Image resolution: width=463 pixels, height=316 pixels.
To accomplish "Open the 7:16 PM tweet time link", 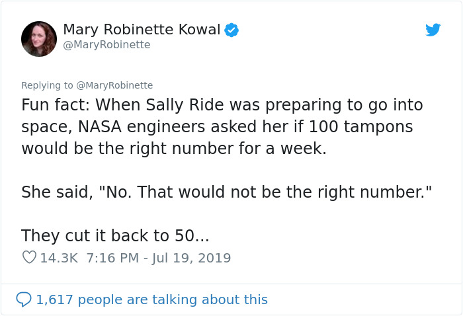I will 112,258.
